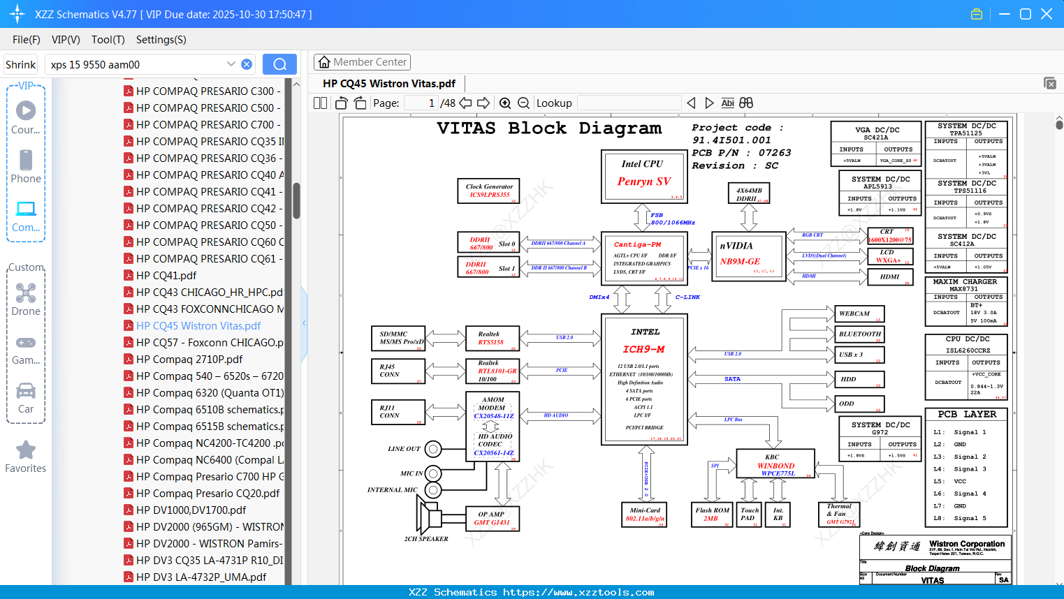Open the HP CQ41.pdf file
Viewport: 1064px width, 599px height.
160,276
